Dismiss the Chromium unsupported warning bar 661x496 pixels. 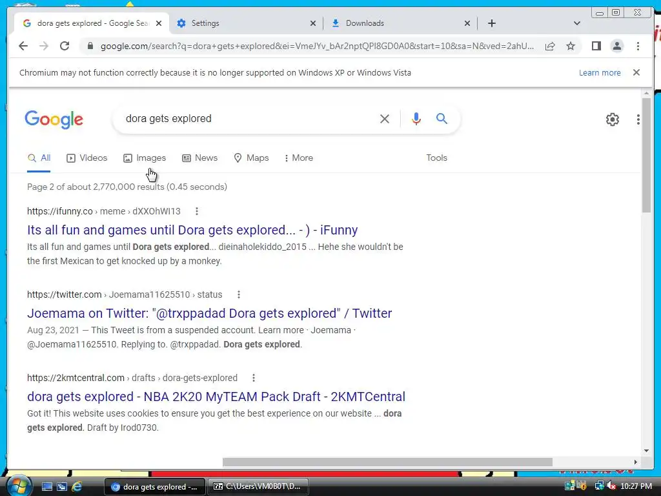tap(636, 72)
